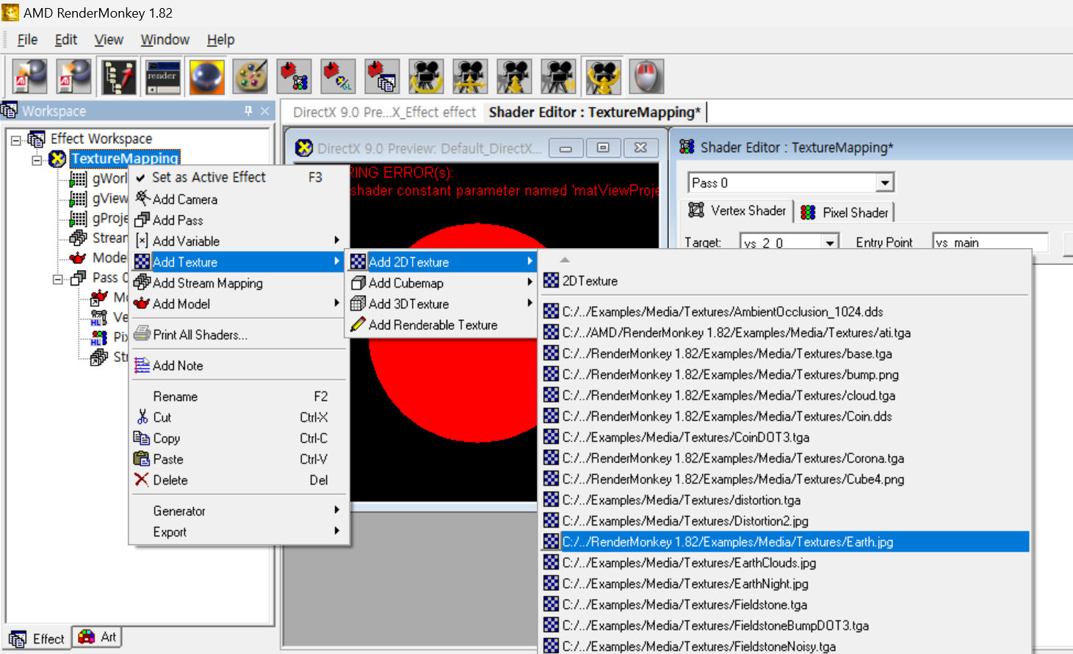The image size is (1073, 654).
Task: Choose Copy from context menu
Action: tap(238, 438)
